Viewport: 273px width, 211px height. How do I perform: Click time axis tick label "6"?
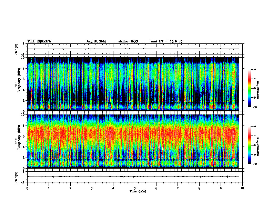coord(156,188)
